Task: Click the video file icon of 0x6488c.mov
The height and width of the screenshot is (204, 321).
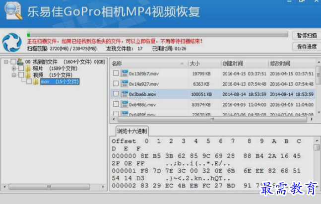Action: click(x=124, y=104)
